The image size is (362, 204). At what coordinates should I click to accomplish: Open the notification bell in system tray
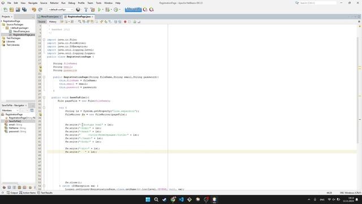357,199
